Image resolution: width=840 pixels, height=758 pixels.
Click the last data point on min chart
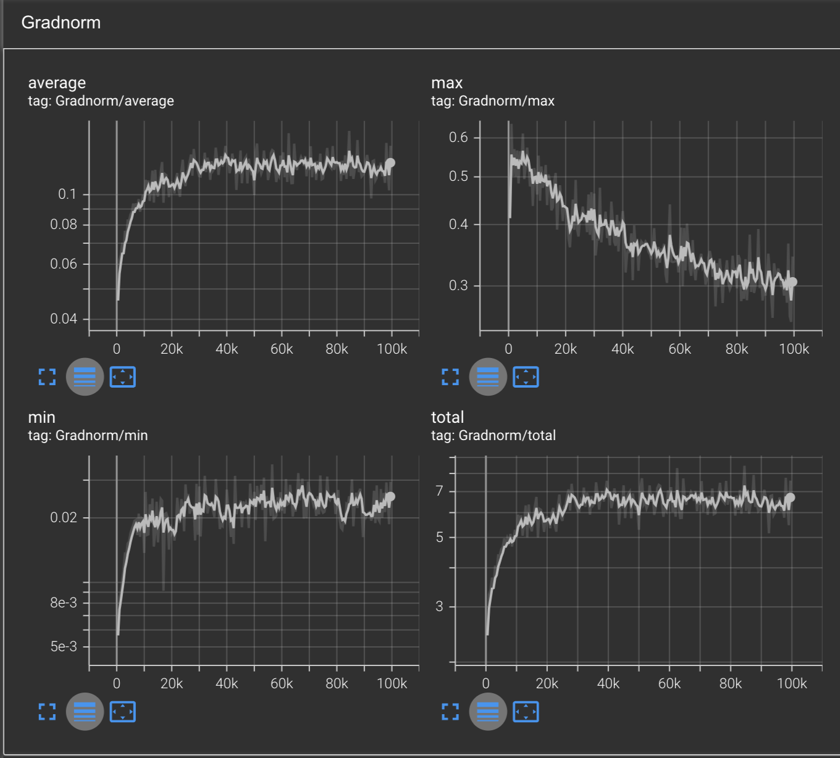click(x=390, y=496)
